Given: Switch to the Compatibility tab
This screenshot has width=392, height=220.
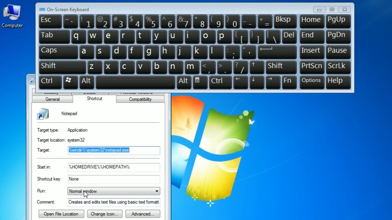Looking at the screenshot, I should [140, 99].
